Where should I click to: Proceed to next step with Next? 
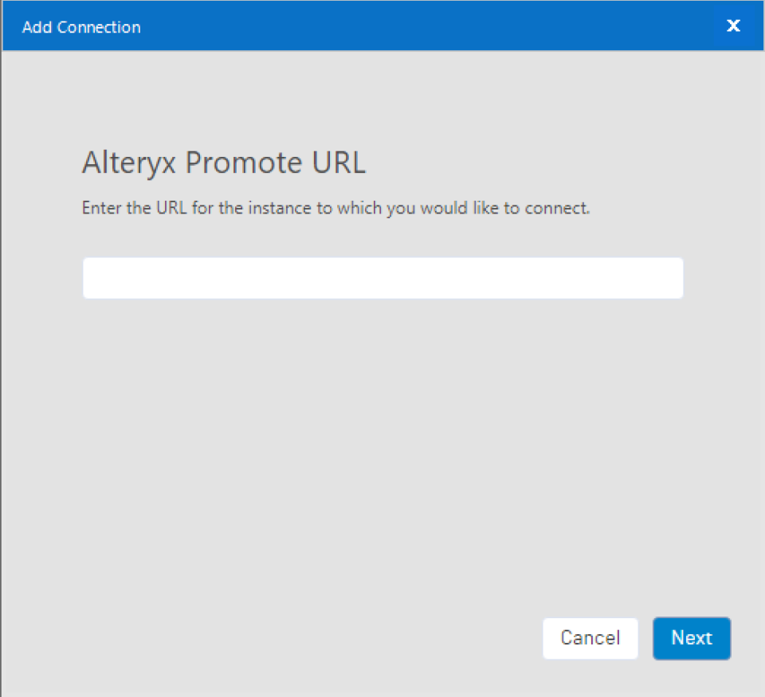point(692,639)
